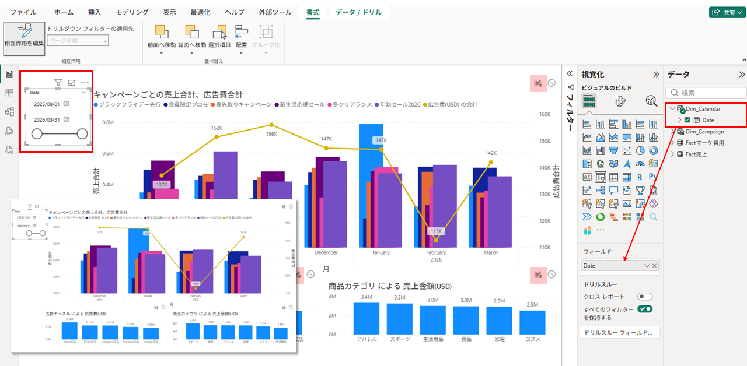Toggle the クロス レポート switch
Viewport: 747px width, 366px height.
(x=645, y=297)
